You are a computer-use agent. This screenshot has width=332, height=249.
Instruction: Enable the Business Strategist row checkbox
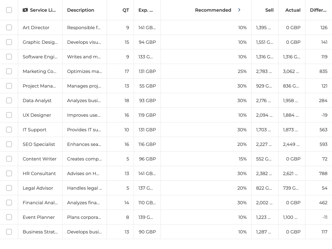pos(9,232)
